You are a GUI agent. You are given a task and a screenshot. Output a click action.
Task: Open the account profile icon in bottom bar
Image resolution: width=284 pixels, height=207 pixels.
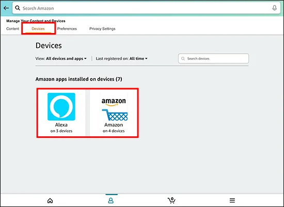tap(111, 200)
